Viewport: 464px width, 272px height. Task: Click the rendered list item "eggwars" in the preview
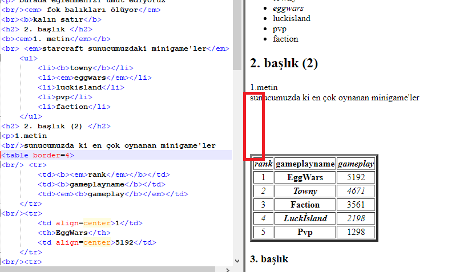pyautogui.click(x=288, y=9)
